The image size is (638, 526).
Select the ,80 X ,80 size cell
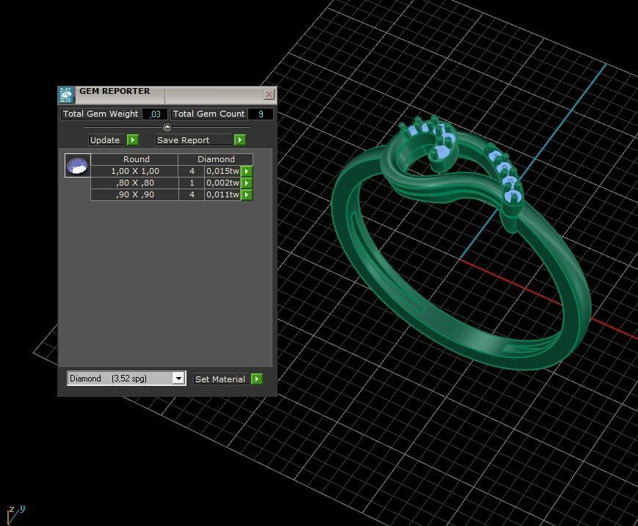coord(134,183)
